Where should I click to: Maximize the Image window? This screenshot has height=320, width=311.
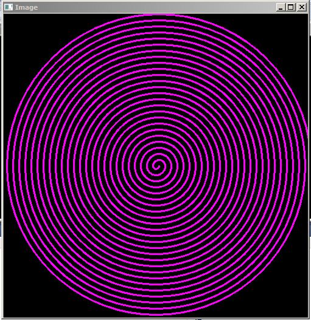pos(291,7)
